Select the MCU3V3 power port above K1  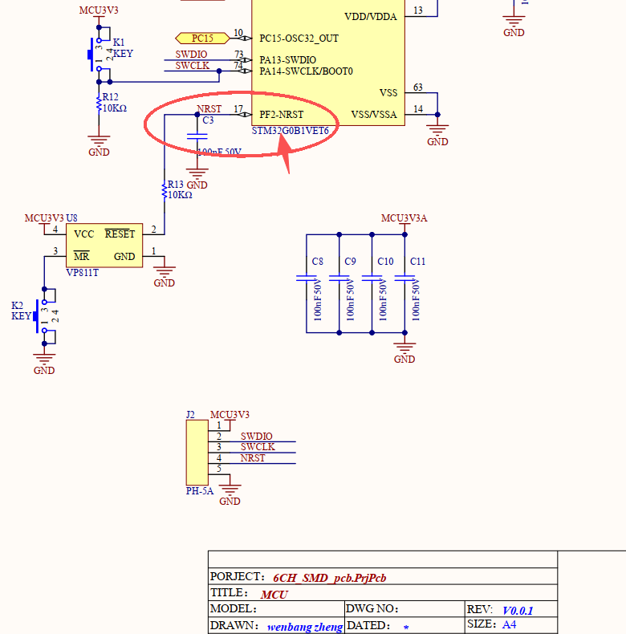(x=99, y=11)
